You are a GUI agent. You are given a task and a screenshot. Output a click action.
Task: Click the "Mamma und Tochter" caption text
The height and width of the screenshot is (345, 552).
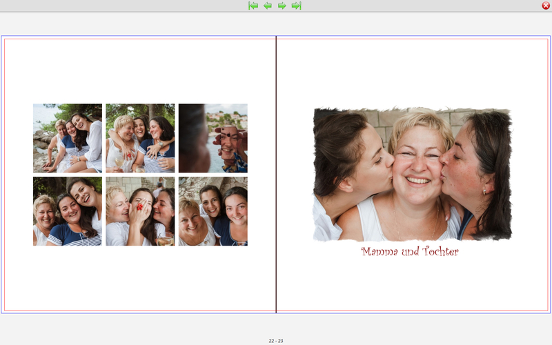pos(410,252)
